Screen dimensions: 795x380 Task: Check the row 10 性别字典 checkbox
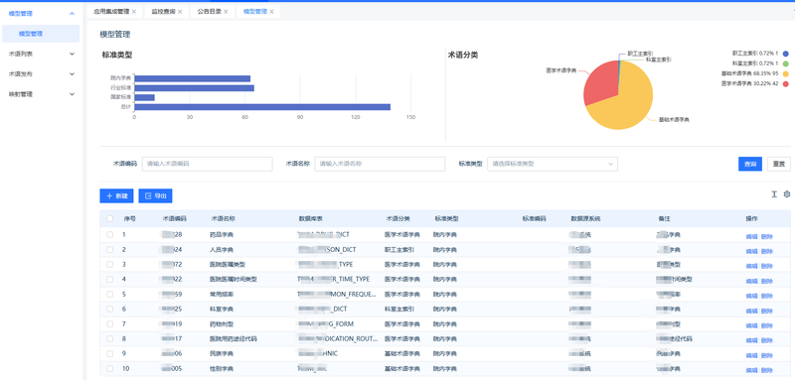point(110,368)
